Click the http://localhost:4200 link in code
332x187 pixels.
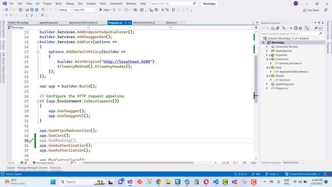point(127,62)
